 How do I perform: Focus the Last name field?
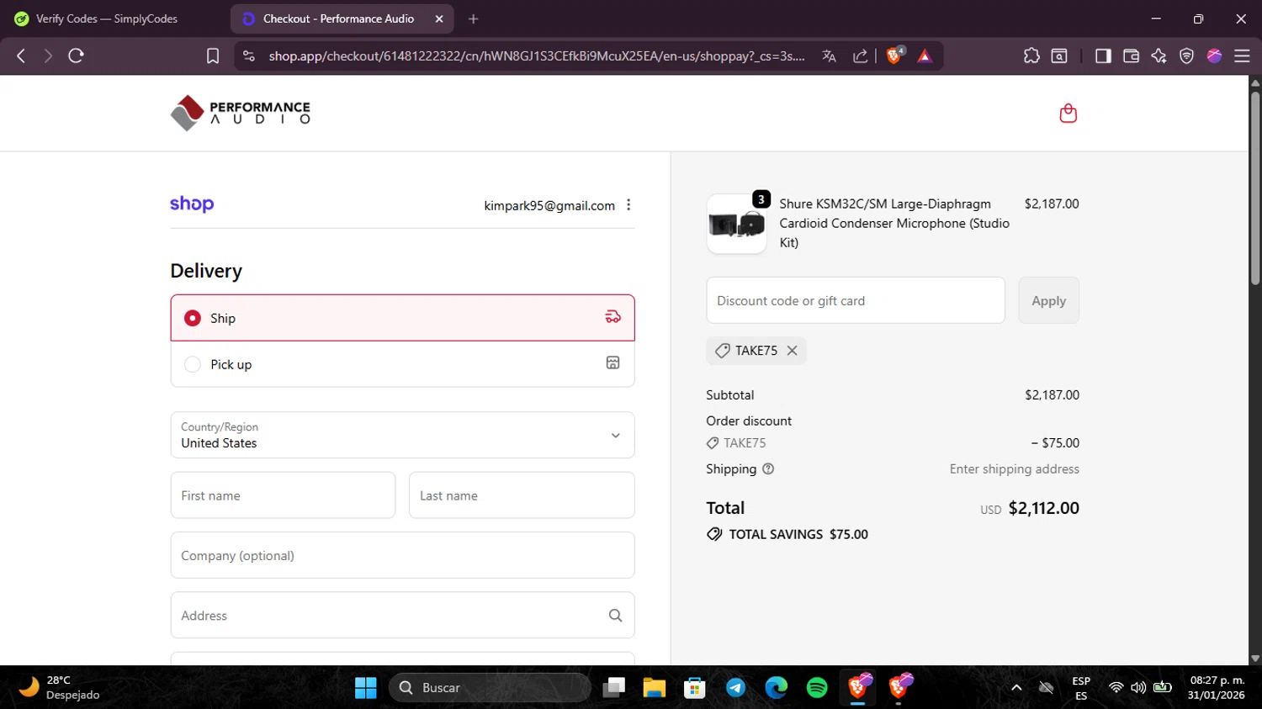(x=522, y=495)
